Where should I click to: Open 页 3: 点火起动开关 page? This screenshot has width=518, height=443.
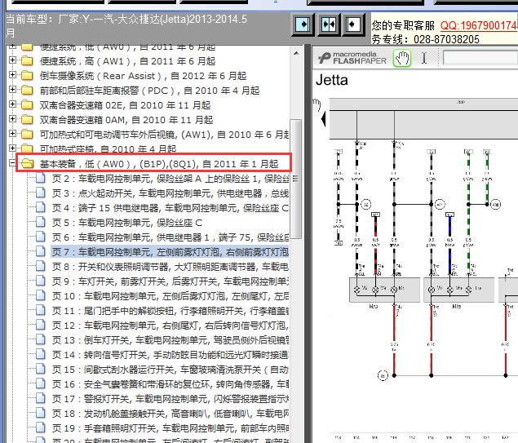click(x=170, y=193)
